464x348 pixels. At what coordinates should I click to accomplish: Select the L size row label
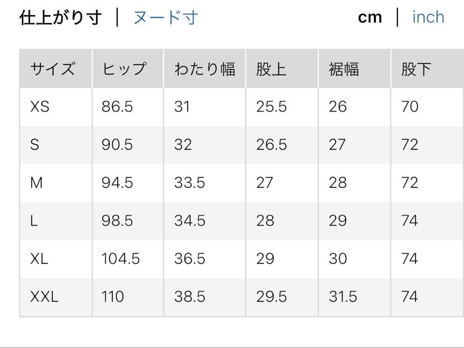(x=34, y=221)
